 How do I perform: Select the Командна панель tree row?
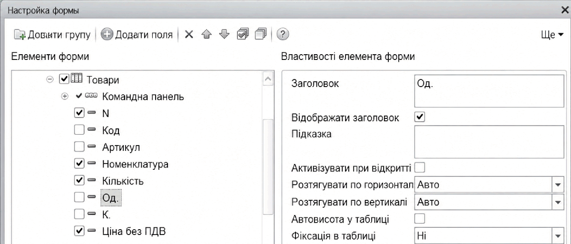143,97
